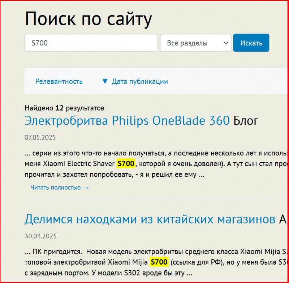289x283 pixels.
Task: Click the search field containing S700
Action: 91,43
